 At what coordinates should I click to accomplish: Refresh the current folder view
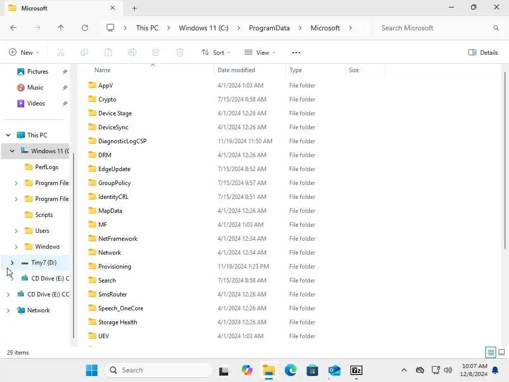coord(85,28)
